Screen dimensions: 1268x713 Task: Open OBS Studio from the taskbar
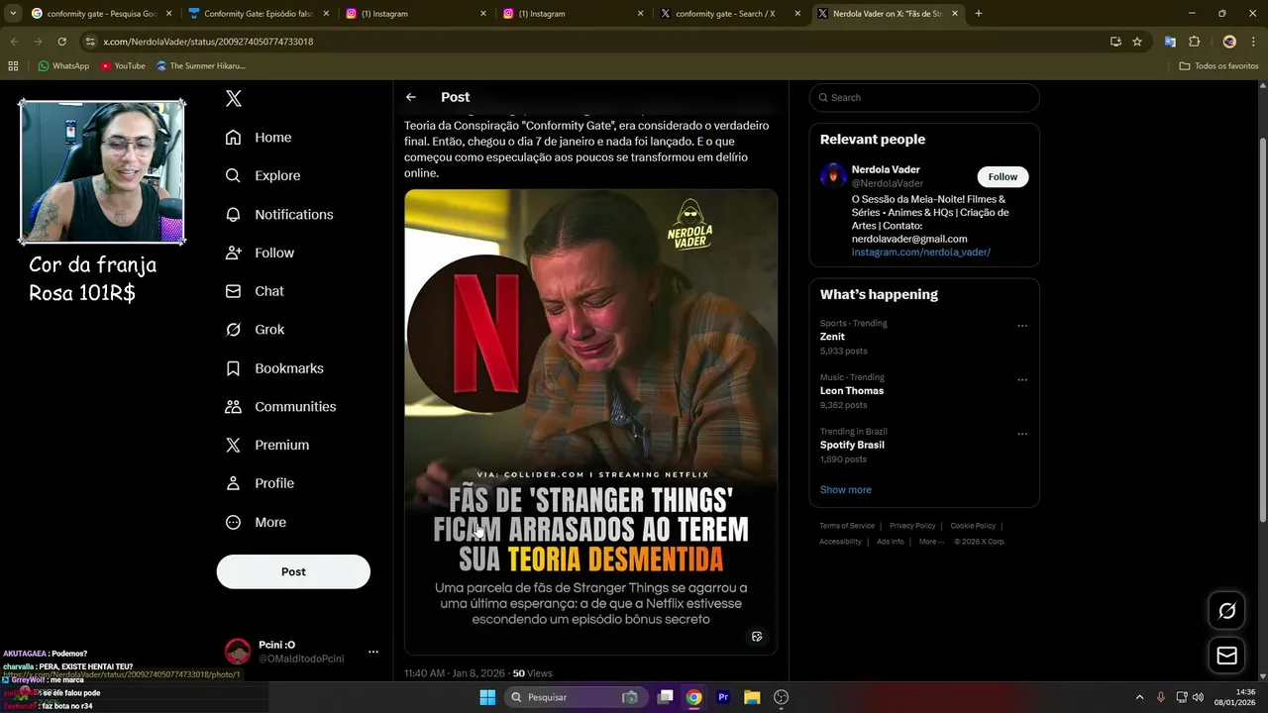coord(781,697)
